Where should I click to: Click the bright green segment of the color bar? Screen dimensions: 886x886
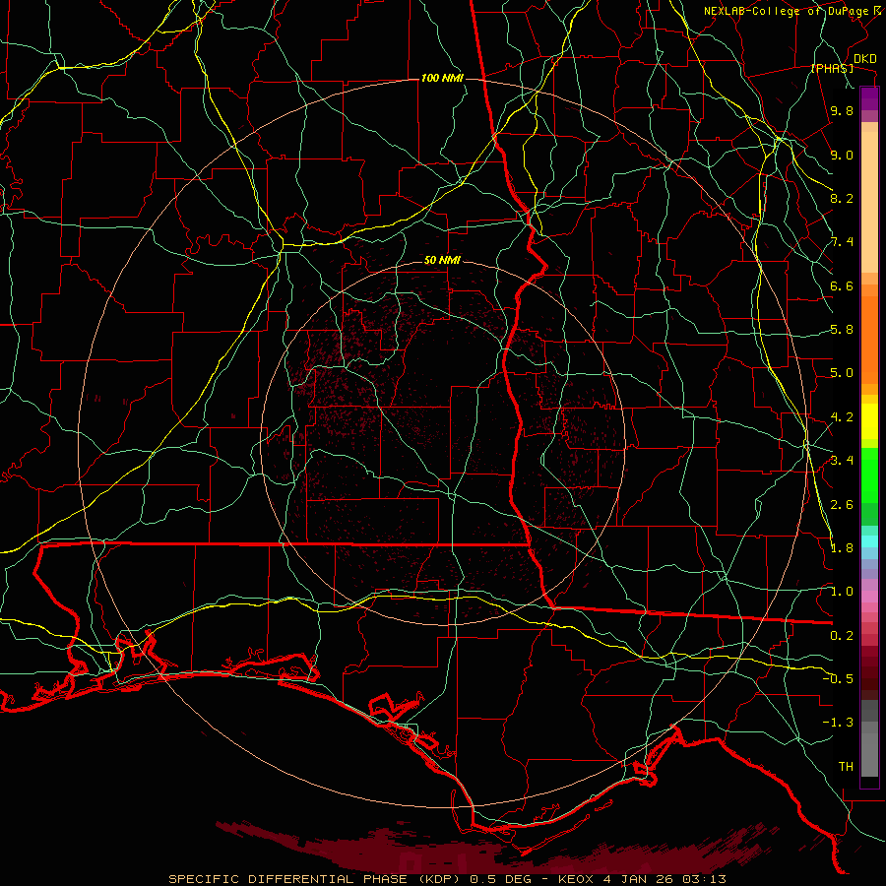[869, 475]
